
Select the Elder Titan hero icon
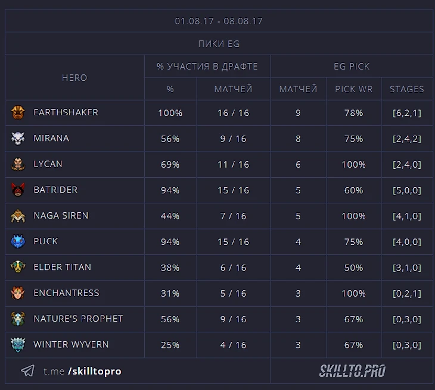tap(18, 268)
